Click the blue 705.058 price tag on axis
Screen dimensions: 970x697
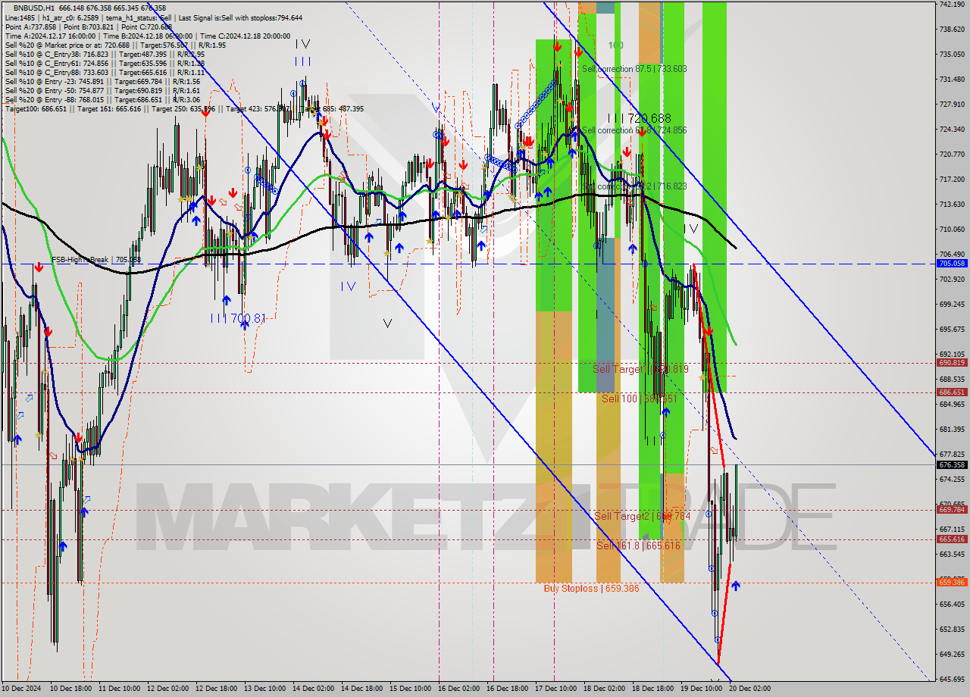(x=952, y=264)
